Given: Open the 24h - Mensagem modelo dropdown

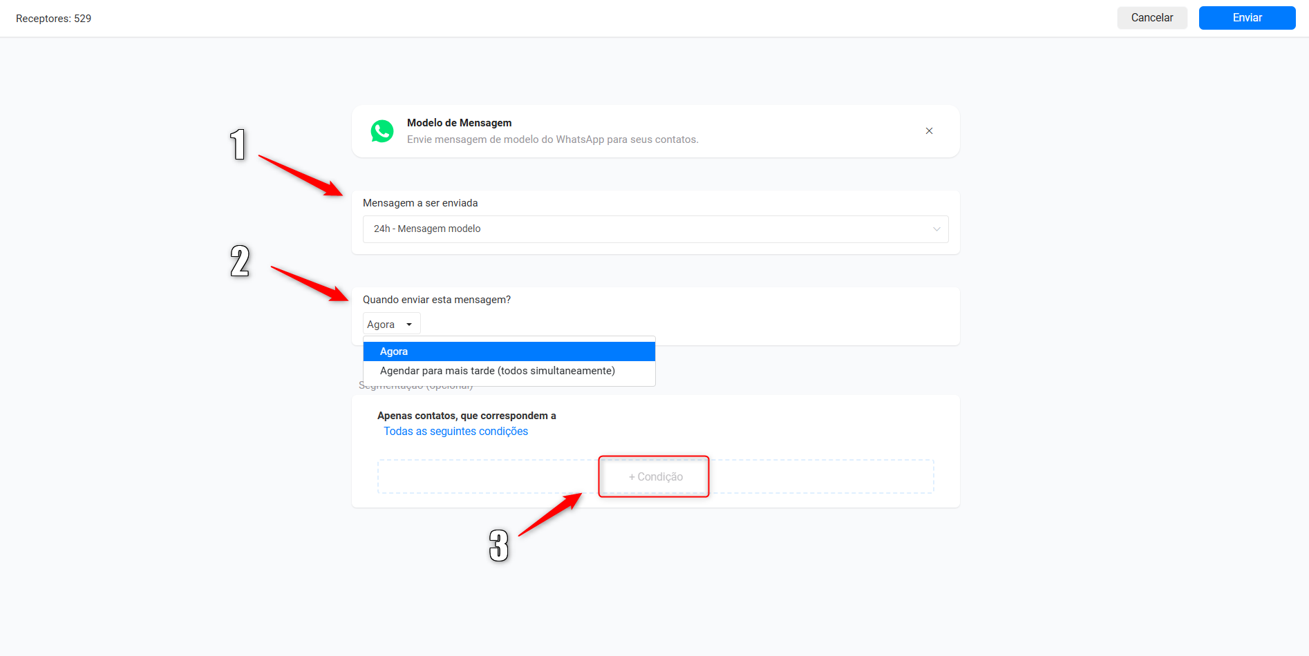Looking at the screenshot, I should click(655, 229).
